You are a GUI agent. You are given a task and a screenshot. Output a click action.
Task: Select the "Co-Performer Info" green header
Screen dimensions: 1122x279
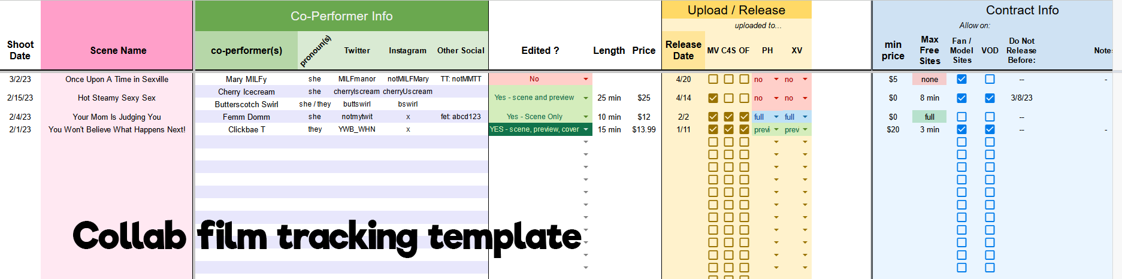point(341,16)
